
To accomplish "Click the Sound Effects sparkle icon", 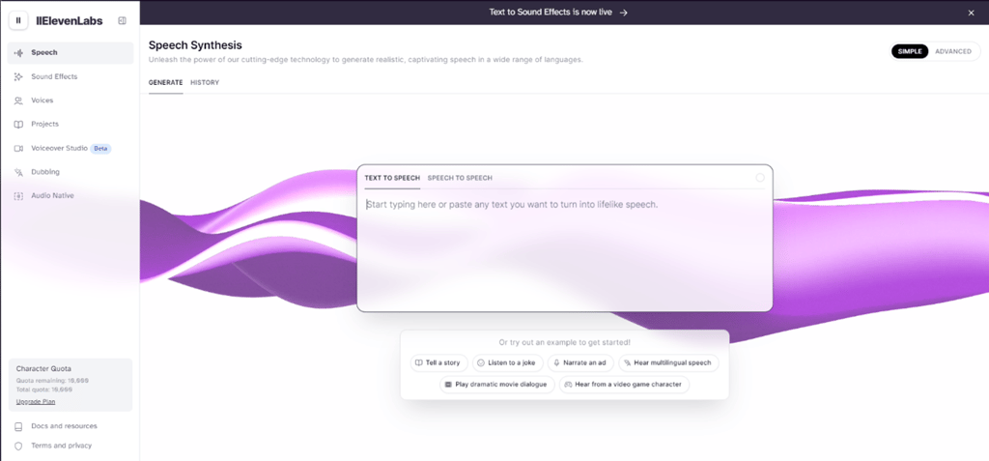I will [x=18, y=76].
